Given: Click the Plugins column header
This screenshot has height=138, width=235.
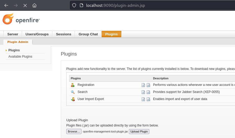Looking at the screenshot, I should 76,78.
